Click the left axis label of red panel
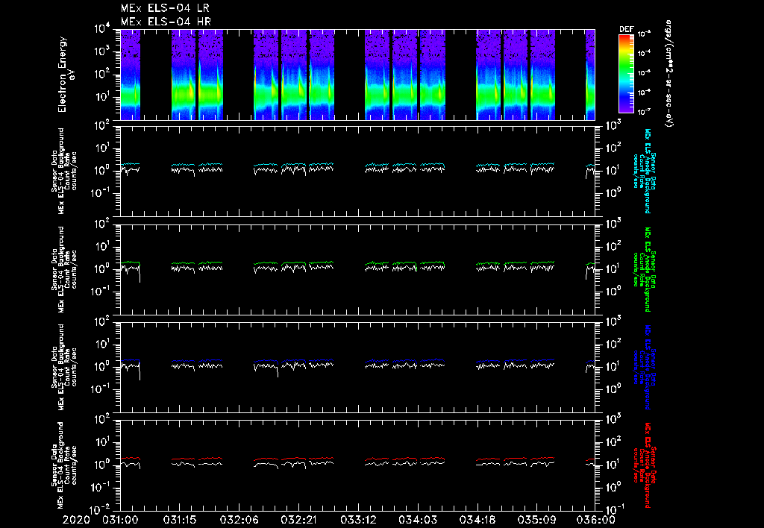The image size is (764, 528). [64, 465]
